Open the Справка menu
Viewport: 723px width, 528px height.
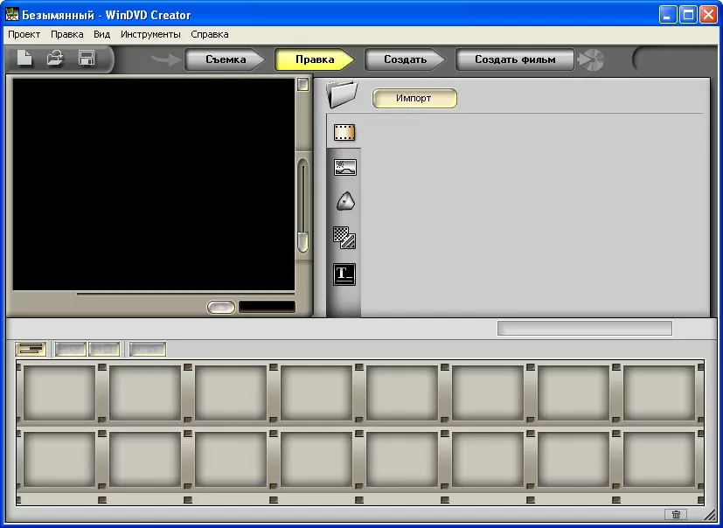point(210,34)
